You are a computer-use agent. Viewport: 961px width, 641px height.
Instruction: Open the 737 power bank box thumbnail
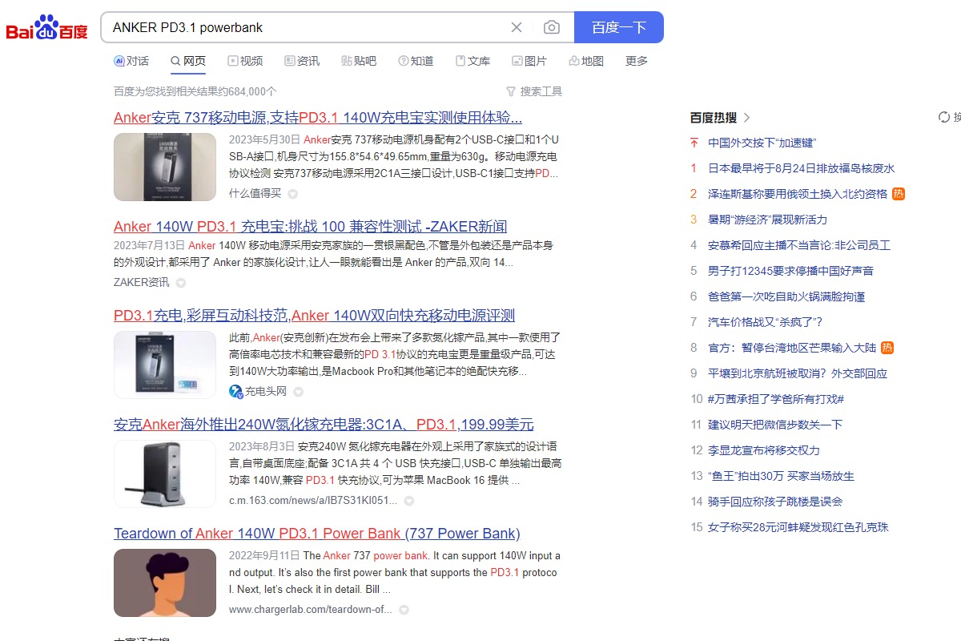click(165, 167)
